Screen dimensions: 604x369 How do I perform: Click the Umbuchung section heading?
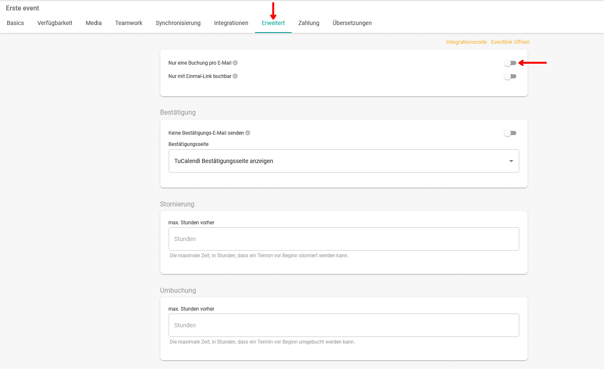tap(178, 290)
